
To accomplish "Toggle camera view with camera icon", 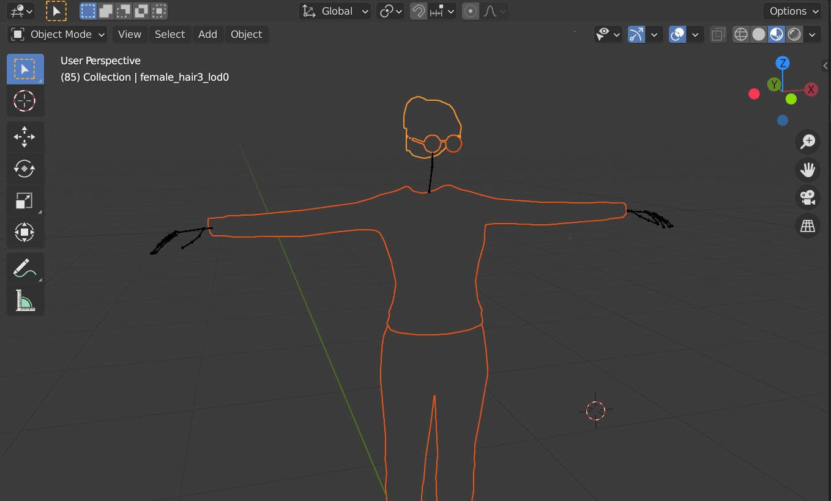I will (808, 197).
